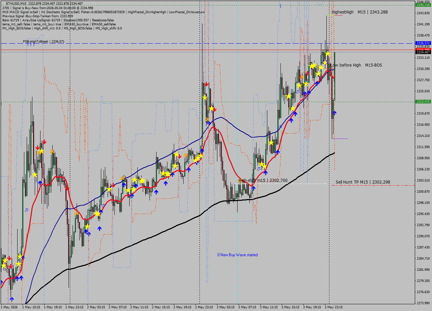Image resolution: width=432 pixels, height=311 pixels.
Task: Click the 2284.710 price scale value
Action: click(423, 259)
